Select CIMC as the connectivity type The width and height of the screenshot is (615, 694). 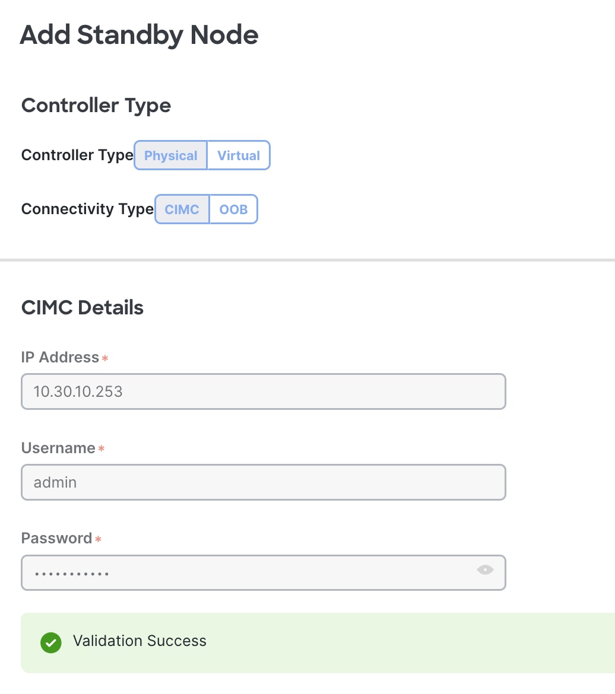(182, 209)
